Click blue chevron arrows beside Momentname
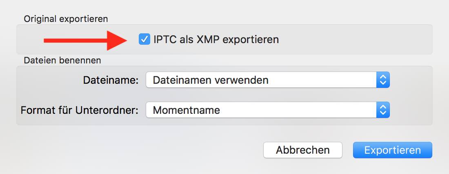This screenshot has width=449, height=174. pyautogui.click(x=382, y=110)
